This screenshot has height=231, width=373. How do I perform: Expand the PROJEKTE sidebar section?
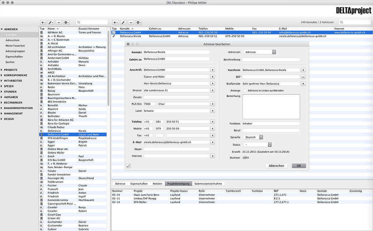click(2, 70)
